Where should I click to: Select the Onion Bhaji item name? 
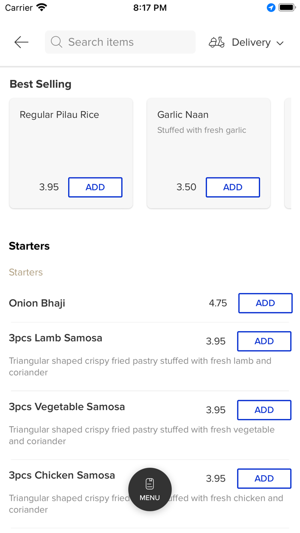click(37, 303)
